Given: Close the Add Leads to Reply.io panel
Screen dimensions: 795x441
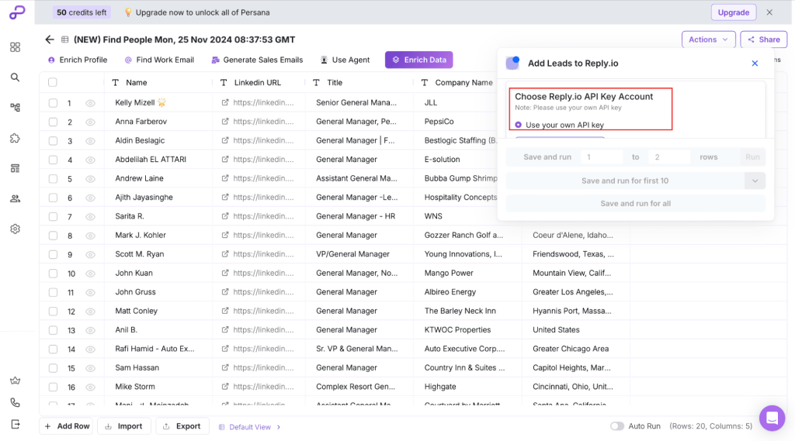Looking at the screenshot, I should (755, 64).
